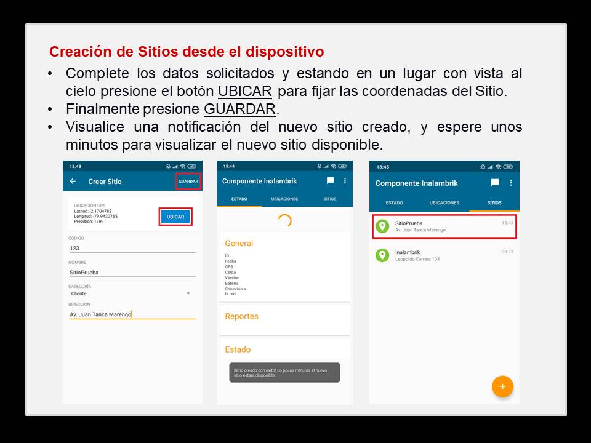
Task: Tap the back arrow in Crear Sitio
Action: pos(73,181)
